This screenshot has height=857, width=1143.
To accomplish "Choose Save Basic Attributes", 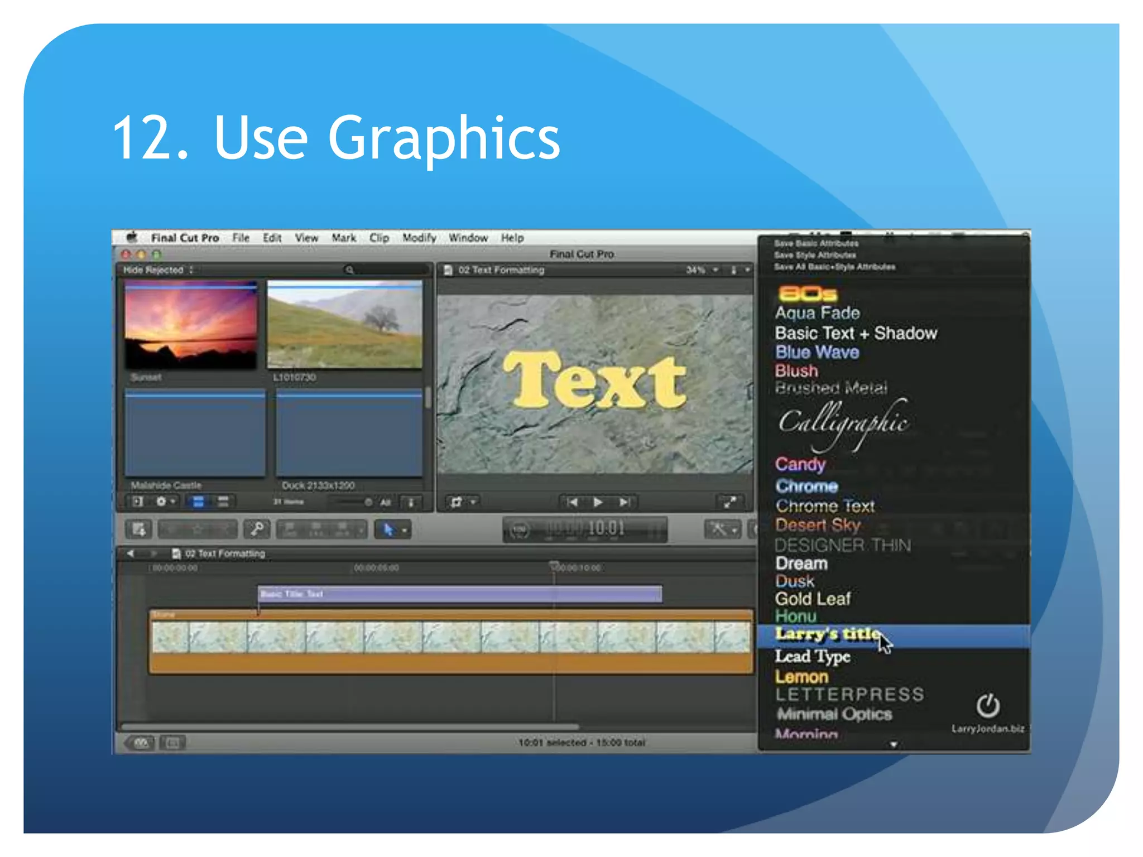I will pos(816,243).
